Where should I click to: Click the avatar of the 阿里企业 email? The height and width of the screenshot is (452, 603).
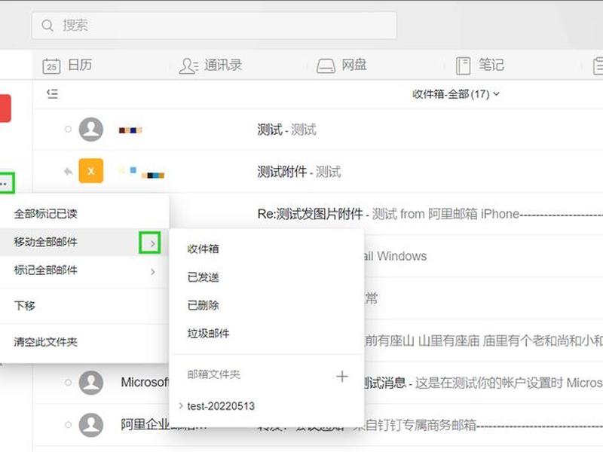coord(91,425)
